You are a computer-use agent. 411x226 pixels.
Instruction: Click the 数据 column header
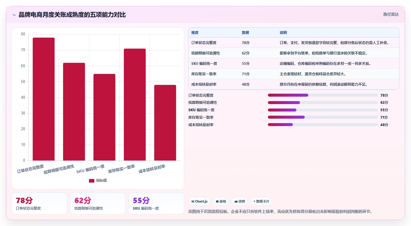click(x=246, y=32)
